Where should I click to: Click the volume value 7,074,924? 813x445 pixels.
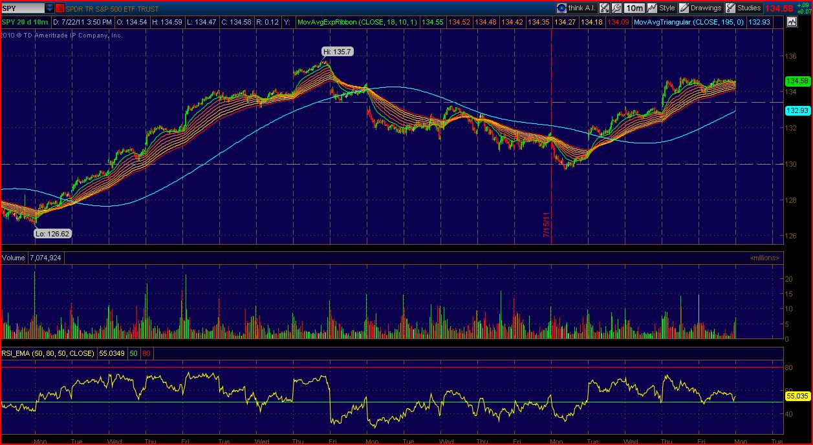click(45, 258)
